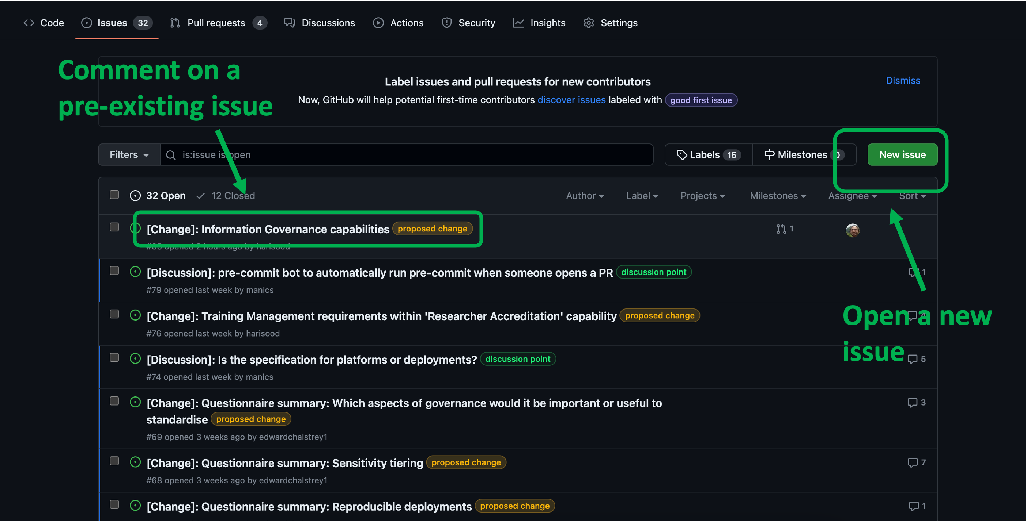Click the green New issue button
1027x522 pixels.
pos(902,155)
